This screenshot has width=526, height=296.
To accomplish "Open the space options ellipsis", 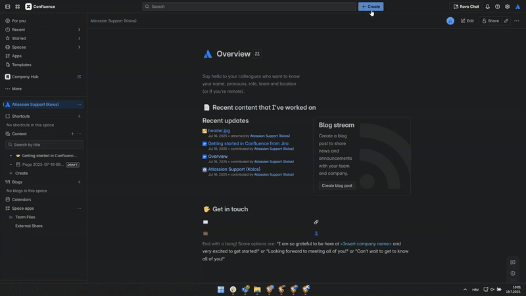I will [x=79, y=105].
